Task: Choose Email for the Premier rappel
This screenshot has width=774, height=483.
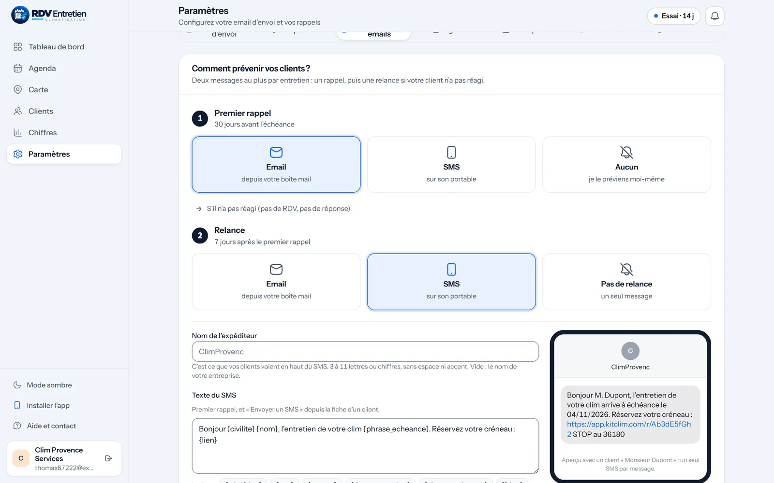Action: 276,165
